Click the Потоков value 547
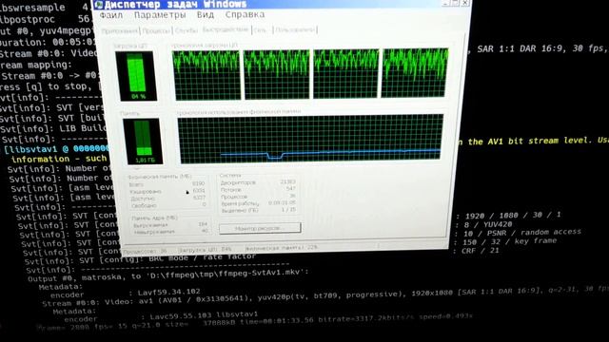The image size is (609, 342). (x=291, y=188)
